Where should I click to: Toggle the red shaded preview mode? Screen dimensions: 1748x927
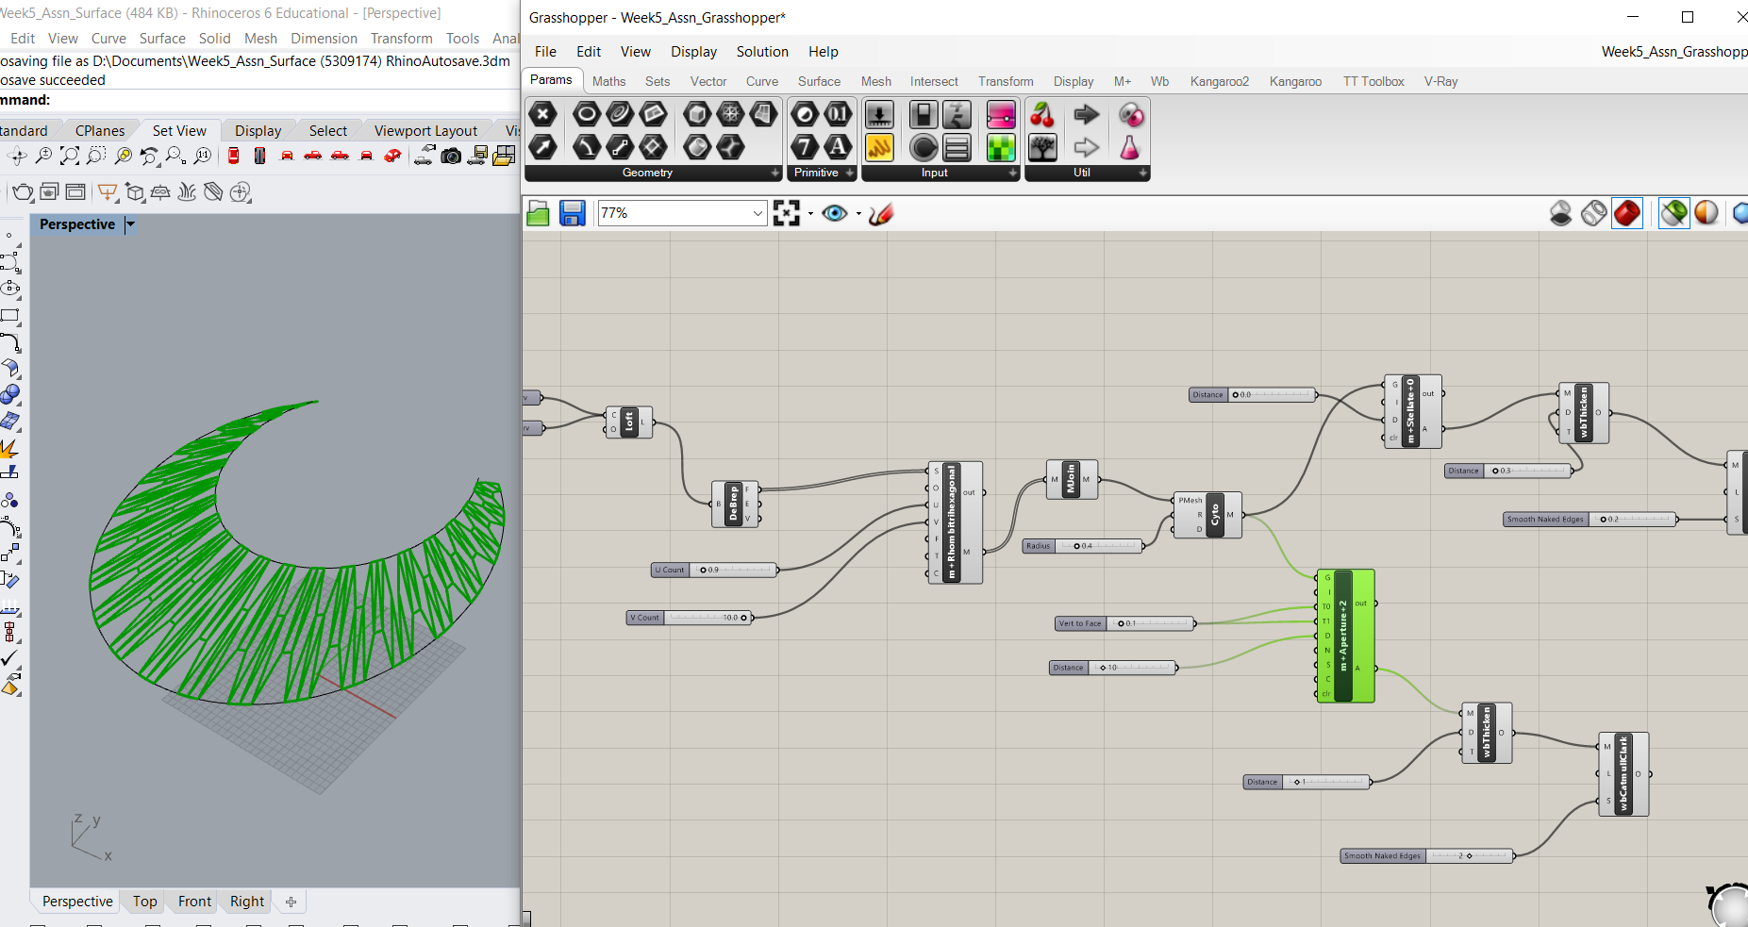click(1627, 213)
